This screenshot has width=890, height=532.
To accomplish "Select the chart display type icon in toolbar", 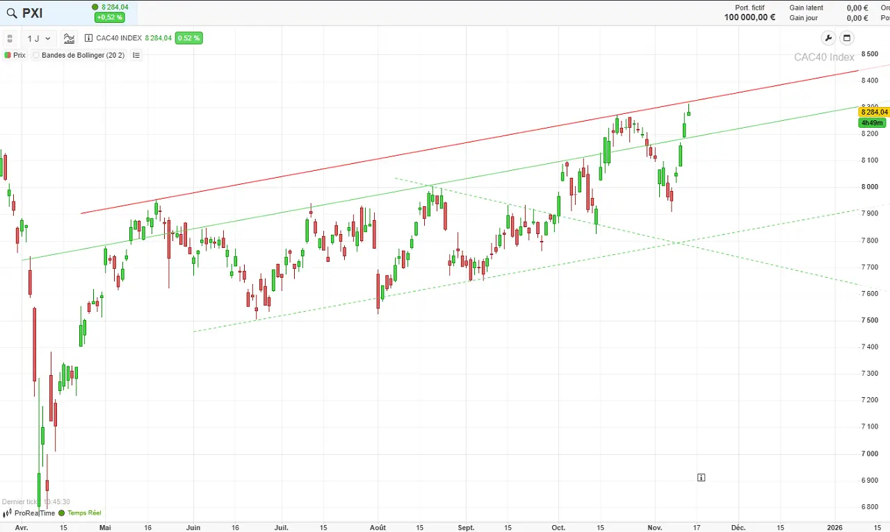I will click(x=69, y=38).
